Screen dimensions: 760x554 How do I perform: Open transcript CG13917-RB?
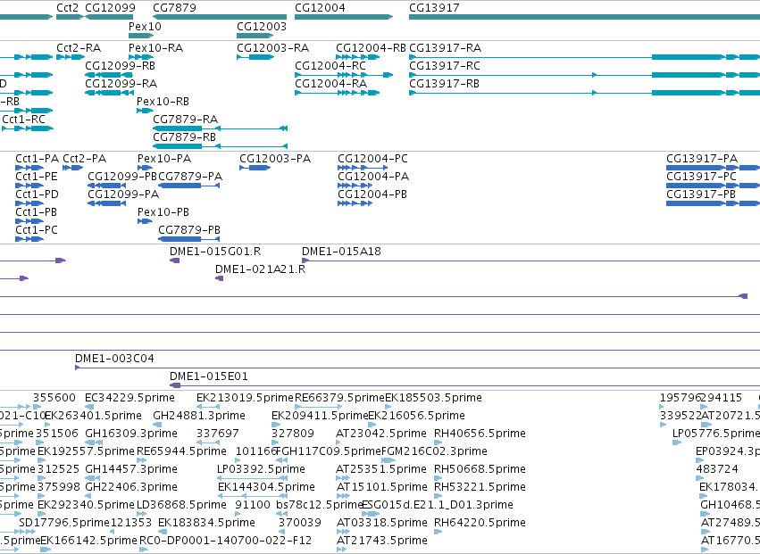444,83
